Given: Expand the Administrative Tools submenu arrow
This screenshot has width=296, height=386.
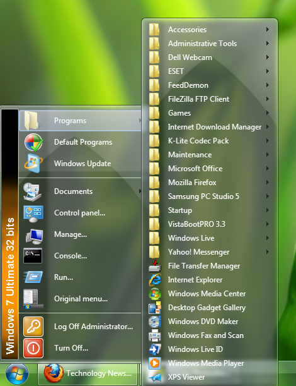Looking at the screenshot, I should [268, 44].
